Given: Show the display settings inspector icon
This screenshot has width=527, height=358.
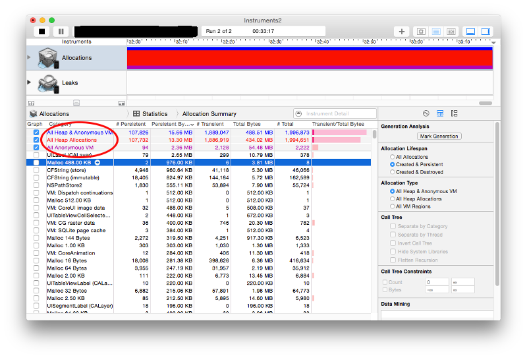Looking at the screenshot, I should pos(440,113).
